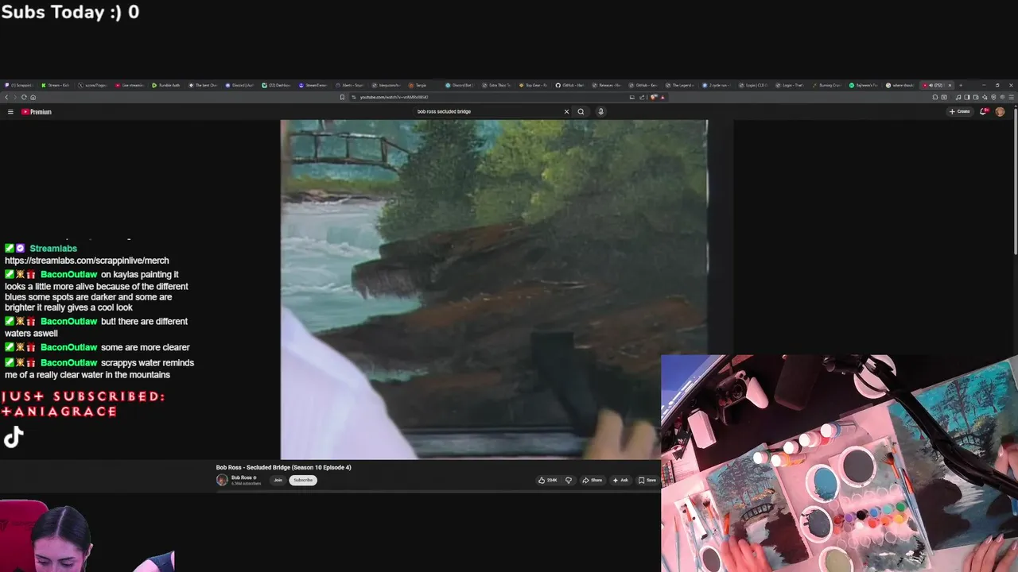Viewport: 1018px width, 572px height.
Task: Join the Bob Ross channel membership
Action: coord(278,480)
